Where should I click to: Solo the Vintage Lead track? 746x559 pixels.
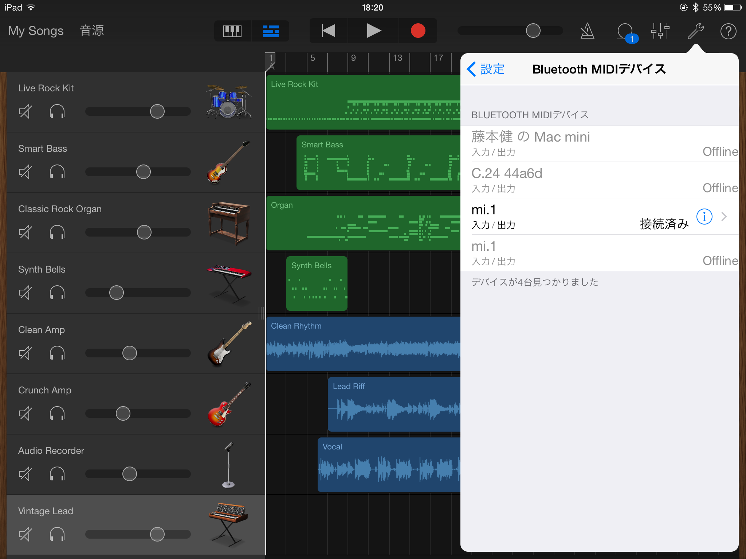click(x=57, y=534)
